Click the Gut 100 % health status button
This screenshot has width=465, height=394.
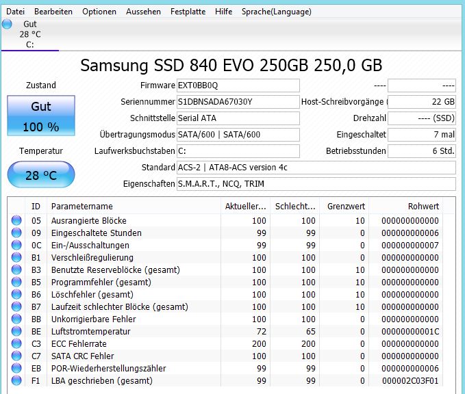click(41, 116)
